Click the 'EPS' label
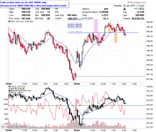 pyautogui.click(x=57, y=12)
